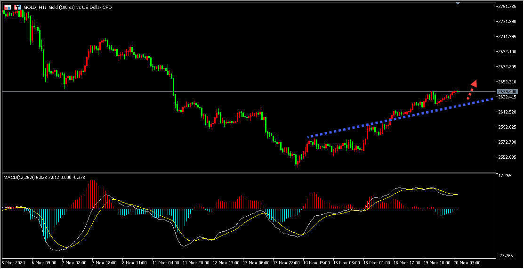This screenshot has width=524, height=269.
Task: Click the 17.255 value on MACD scale
Action: 506,176
